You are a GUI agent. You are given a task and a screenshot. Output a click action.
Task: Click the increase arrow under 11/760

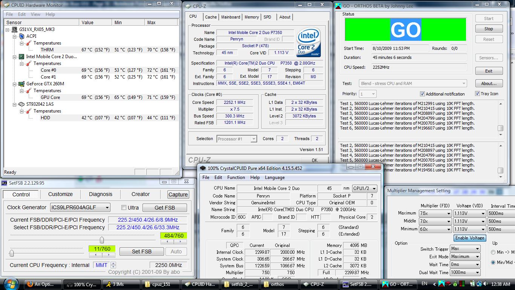coord(109,255)
